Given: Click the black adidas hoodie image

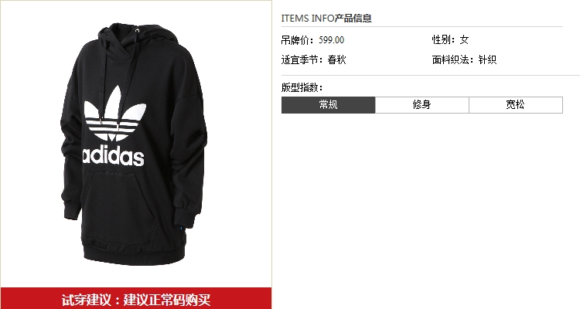Looking at the screenshot, I should tap(133, 144).
